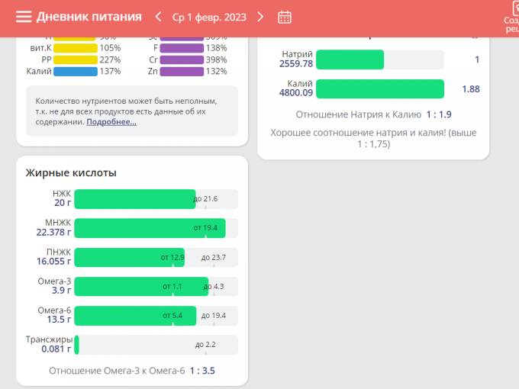519x389 pixels.
Task: Open the hamburger menu
Action: tap(24, 17)
